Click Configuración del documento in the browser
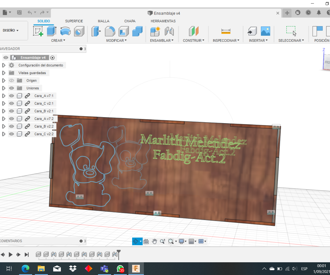Viewport: 330px width, 275px height. click(x=40, y=65)
